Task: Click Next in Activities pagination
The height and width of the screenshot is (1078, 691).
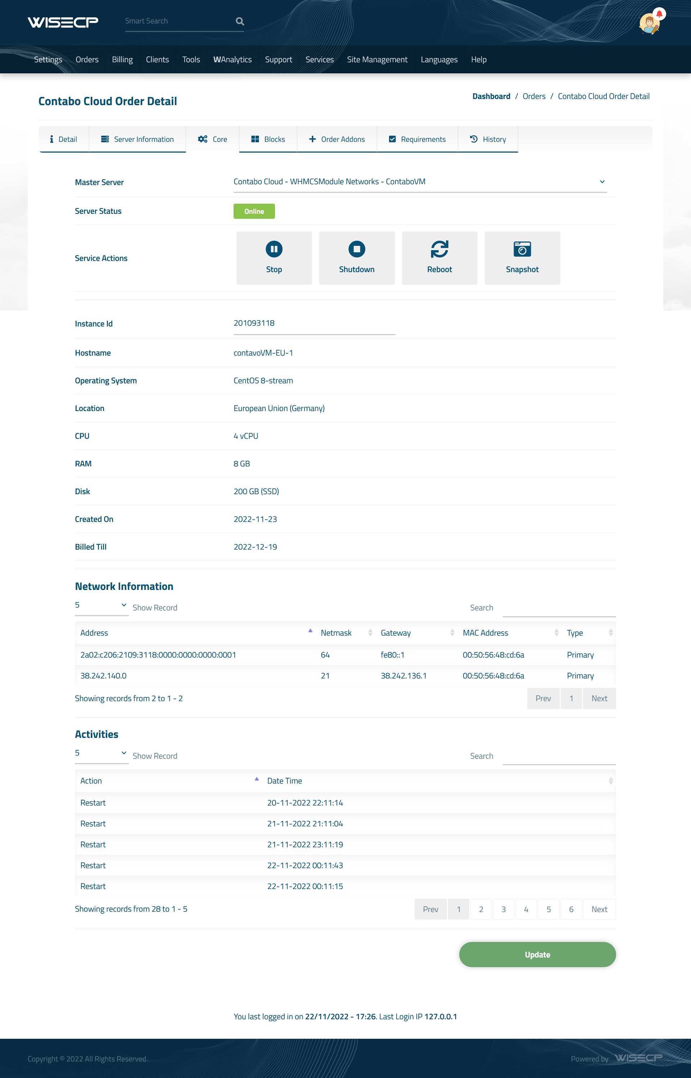Action: click(x=600, y=909)
